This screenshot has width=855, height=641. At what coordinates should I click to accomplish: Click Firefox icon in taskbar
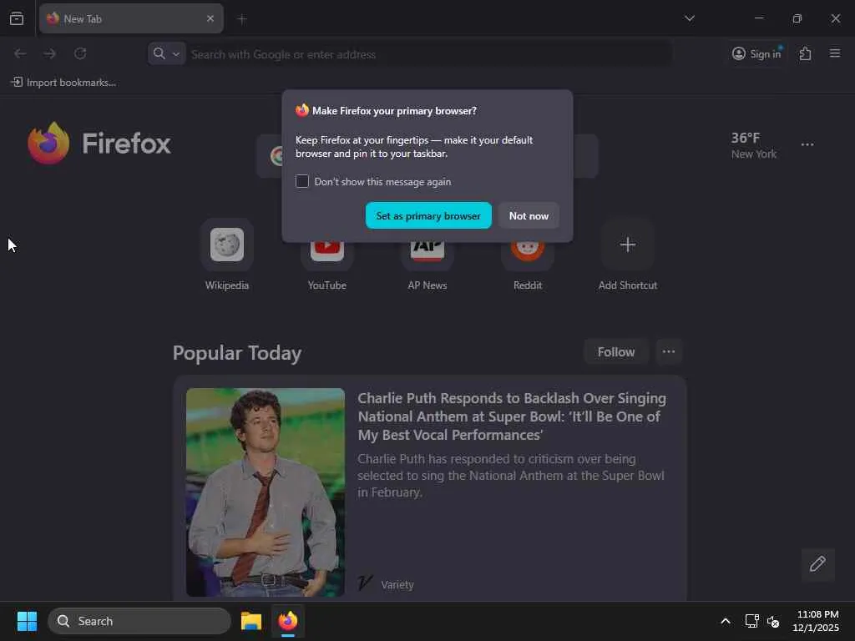(288, 621)
